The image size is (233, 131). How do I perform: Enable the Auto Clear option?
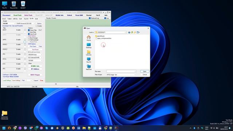[x=29, y=32]
